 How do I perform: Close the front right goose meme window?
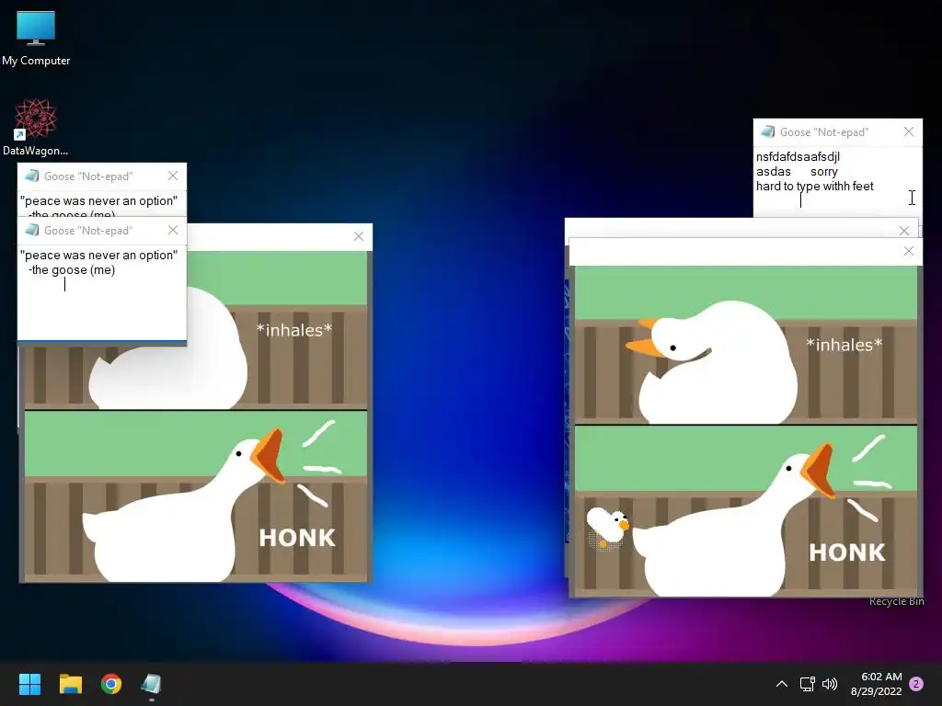coord(908,251)
